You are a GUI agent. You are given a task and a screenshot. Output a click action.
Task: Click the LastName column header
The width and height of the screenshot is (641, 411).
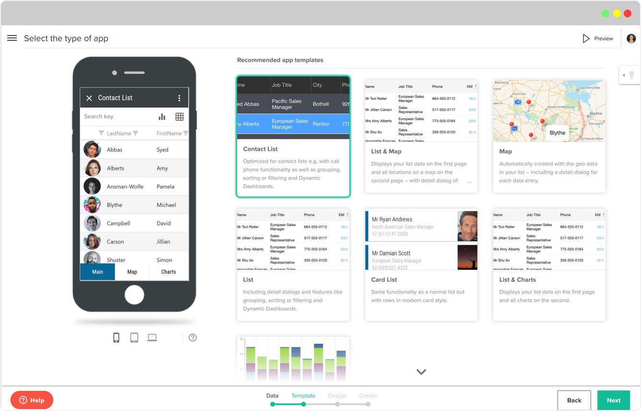[119, 133]
